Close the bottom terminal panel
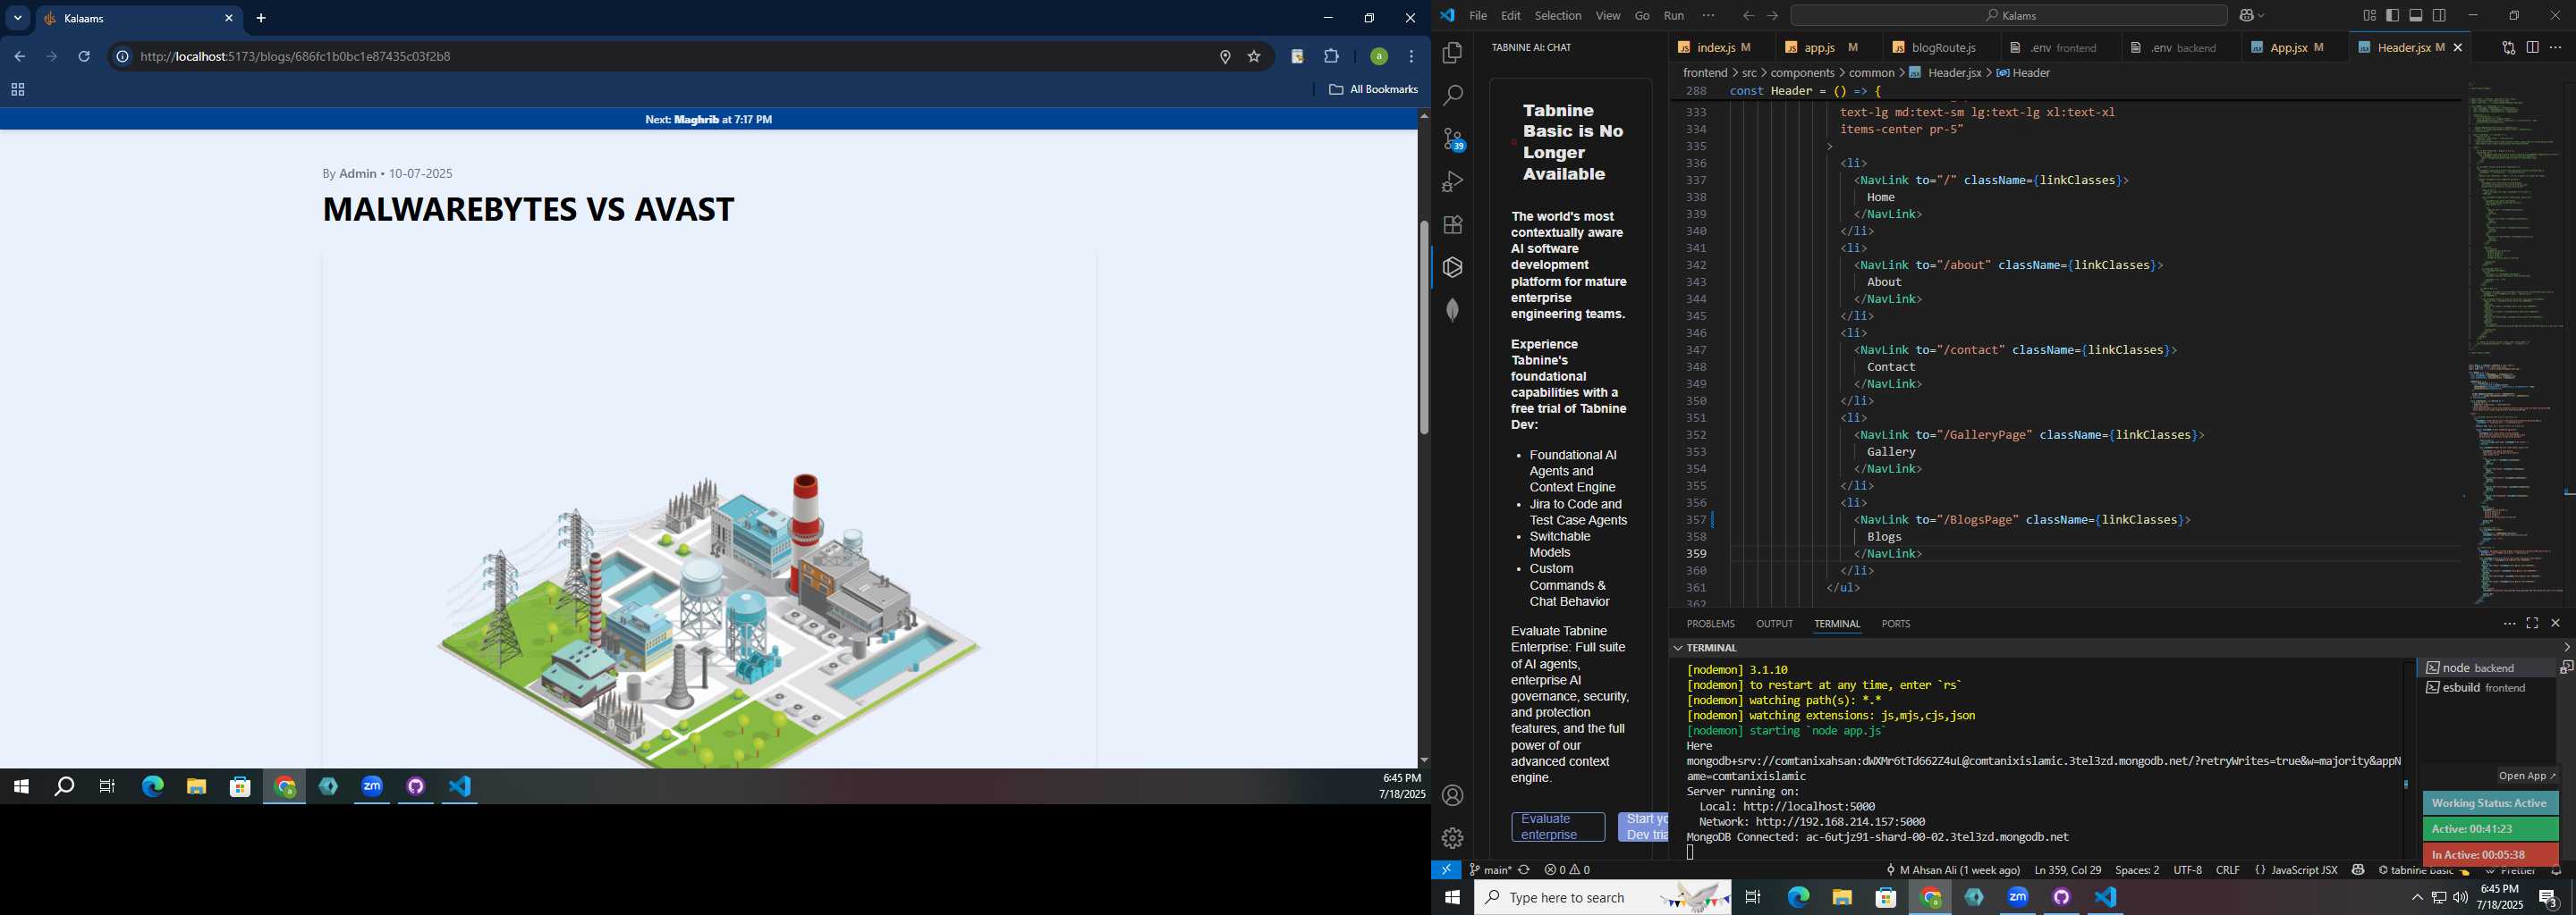The height and width of the screenshot is (915, 2576). [2556, 624]
